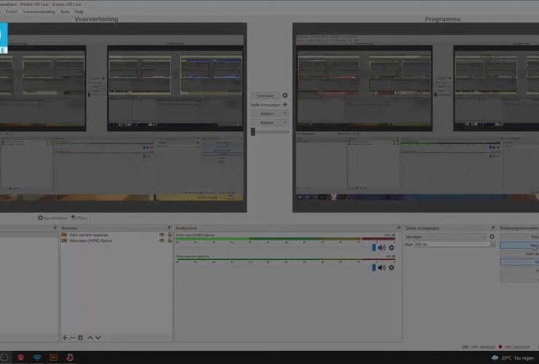Click the Overgang transition button
Viewport: 539px width, 364px height.
(265, 95)
